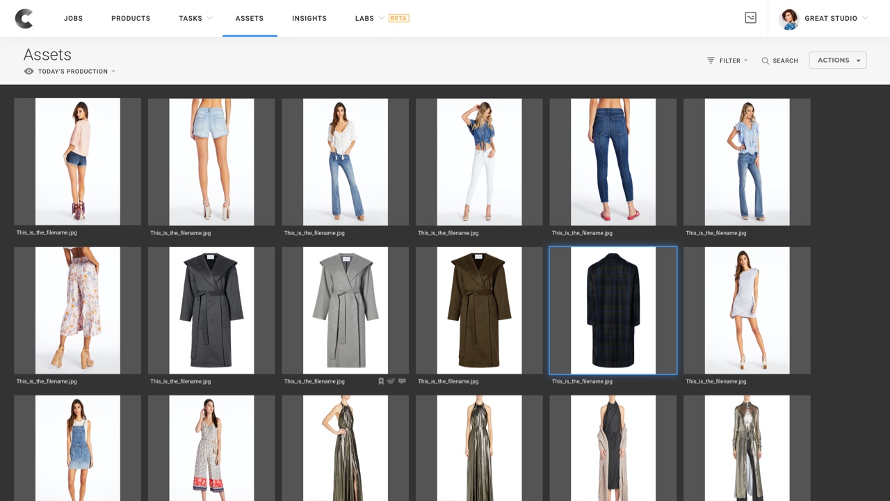Select the floral wide-leg pants thumbnail
This screenshot has height=501, width=890.
click(x=77, y=310)
